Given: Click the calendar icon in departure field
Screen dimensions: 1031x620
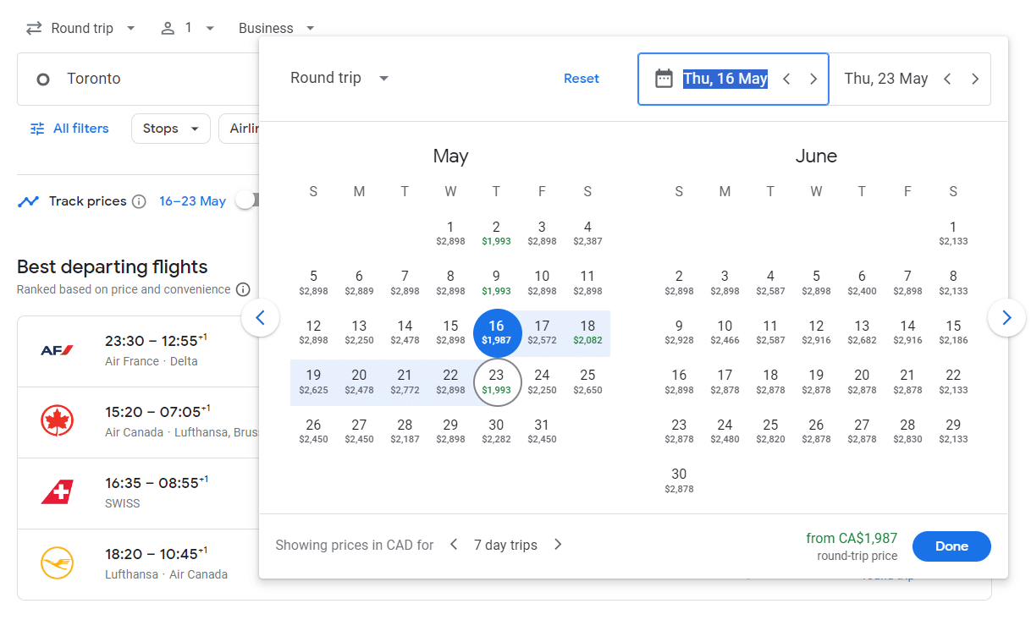Looking at the screenshot, I should pos(664,79).
